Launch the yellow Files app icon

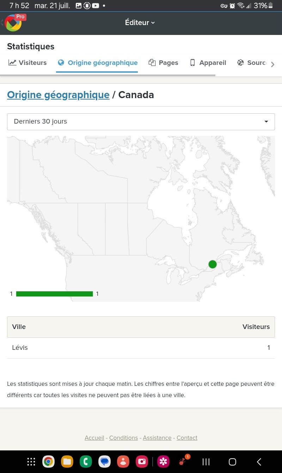(67, 461)
